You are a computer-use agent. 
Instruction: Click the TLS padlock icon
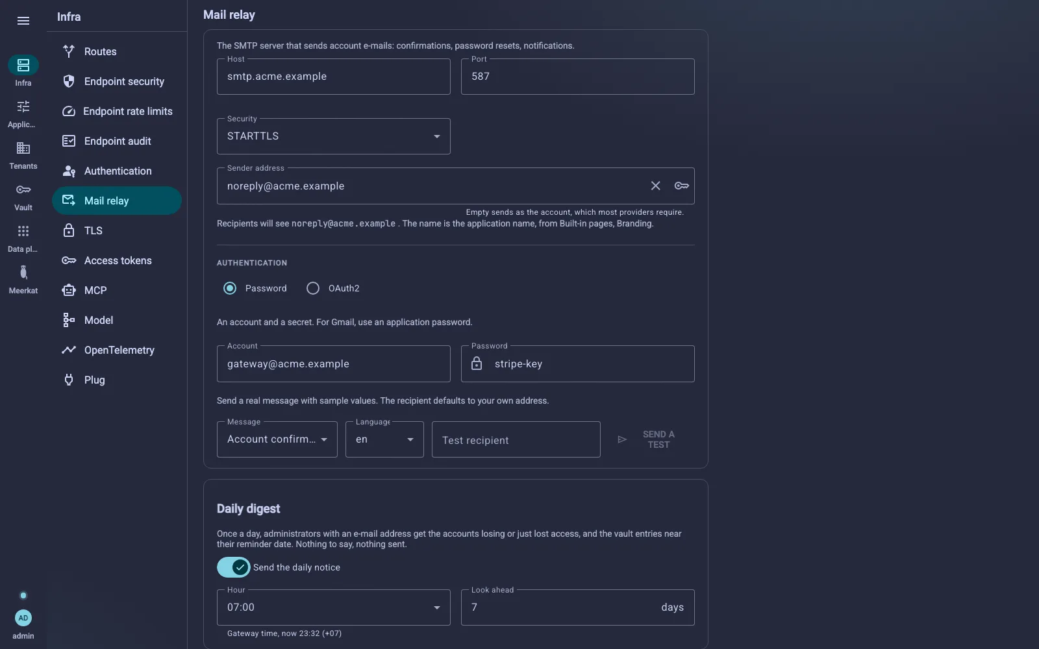pyautogui.click(x=69, y=230)
